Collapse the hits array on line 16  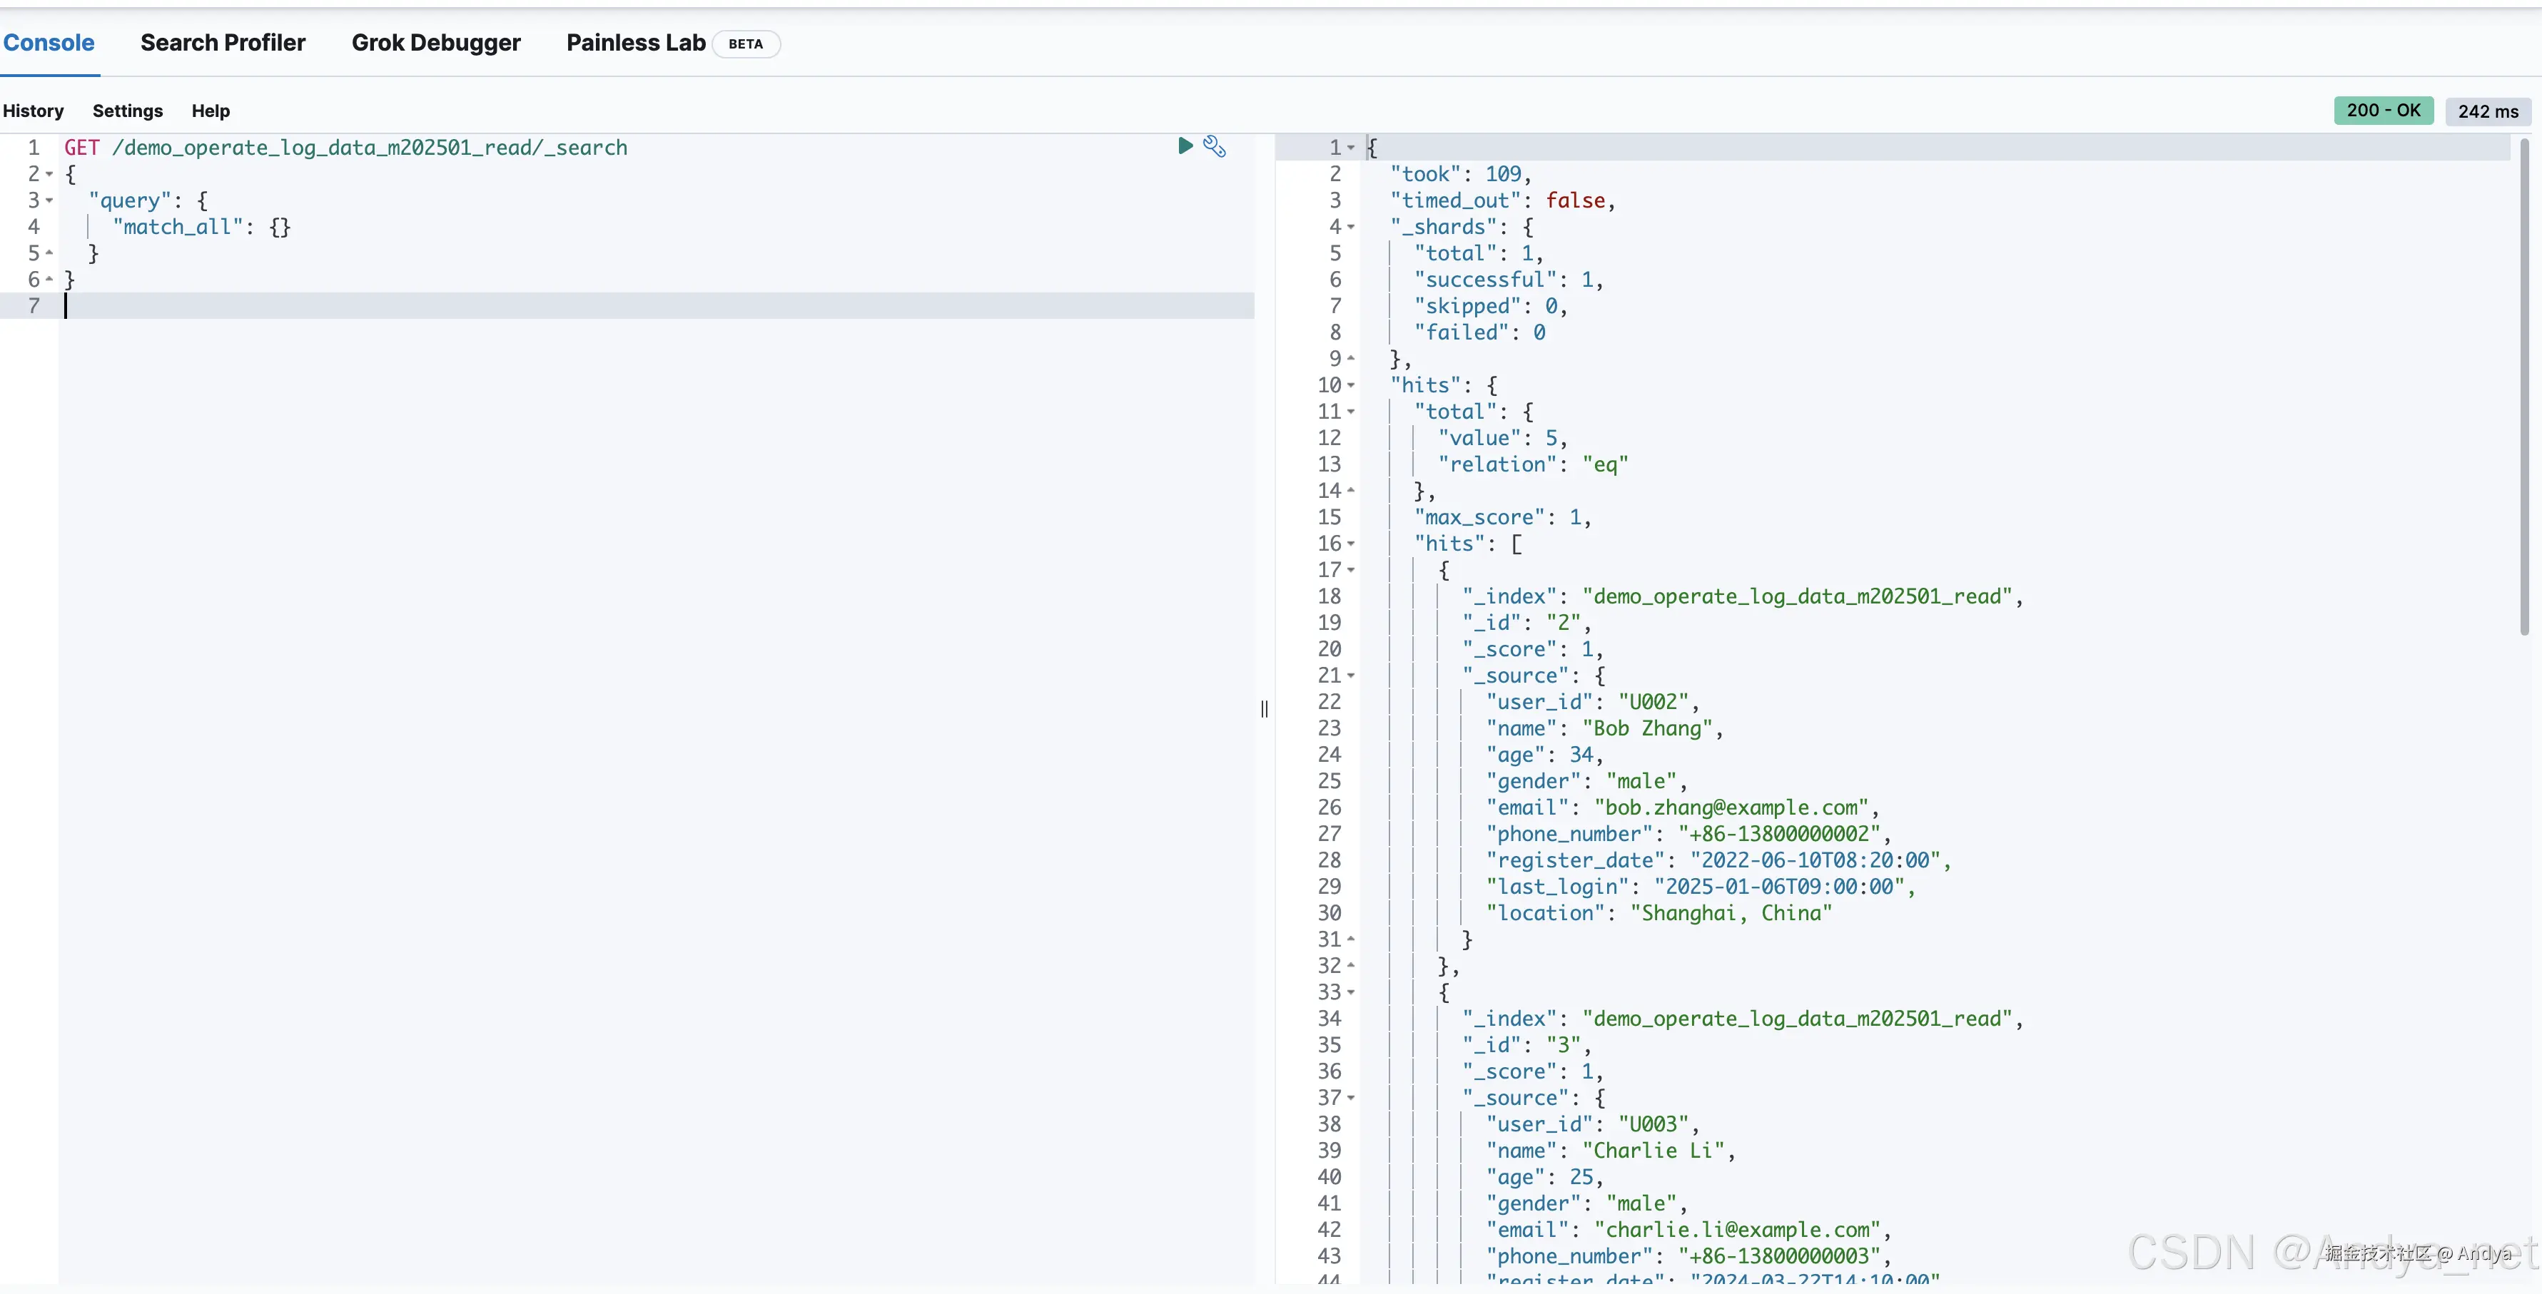click(1351, 544)
